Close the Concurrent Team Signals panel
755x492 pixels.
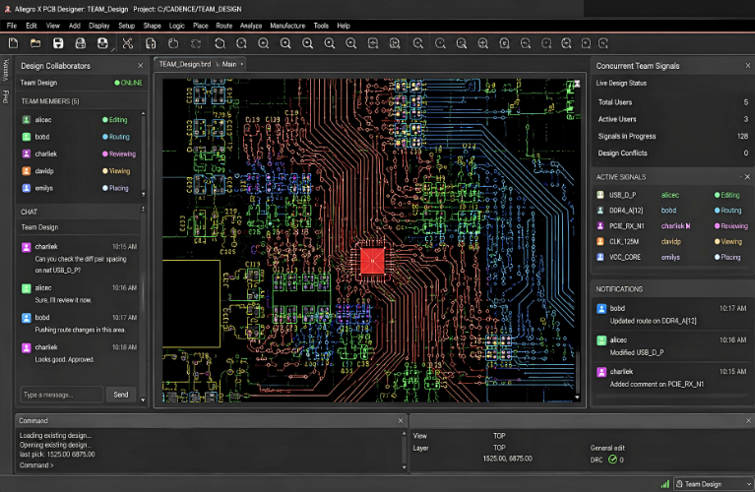[748, 66]
